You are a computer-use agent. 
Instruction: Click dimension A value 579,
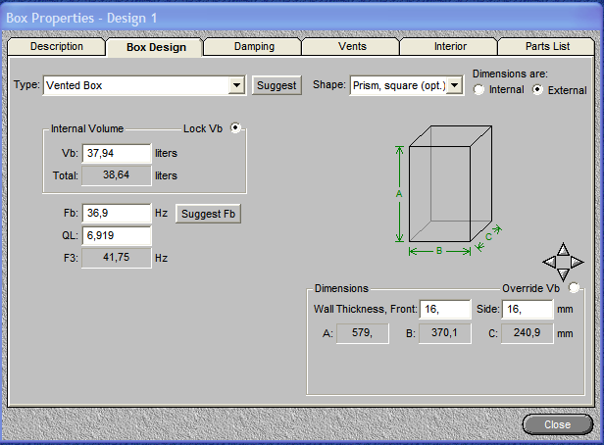point(363,333)
